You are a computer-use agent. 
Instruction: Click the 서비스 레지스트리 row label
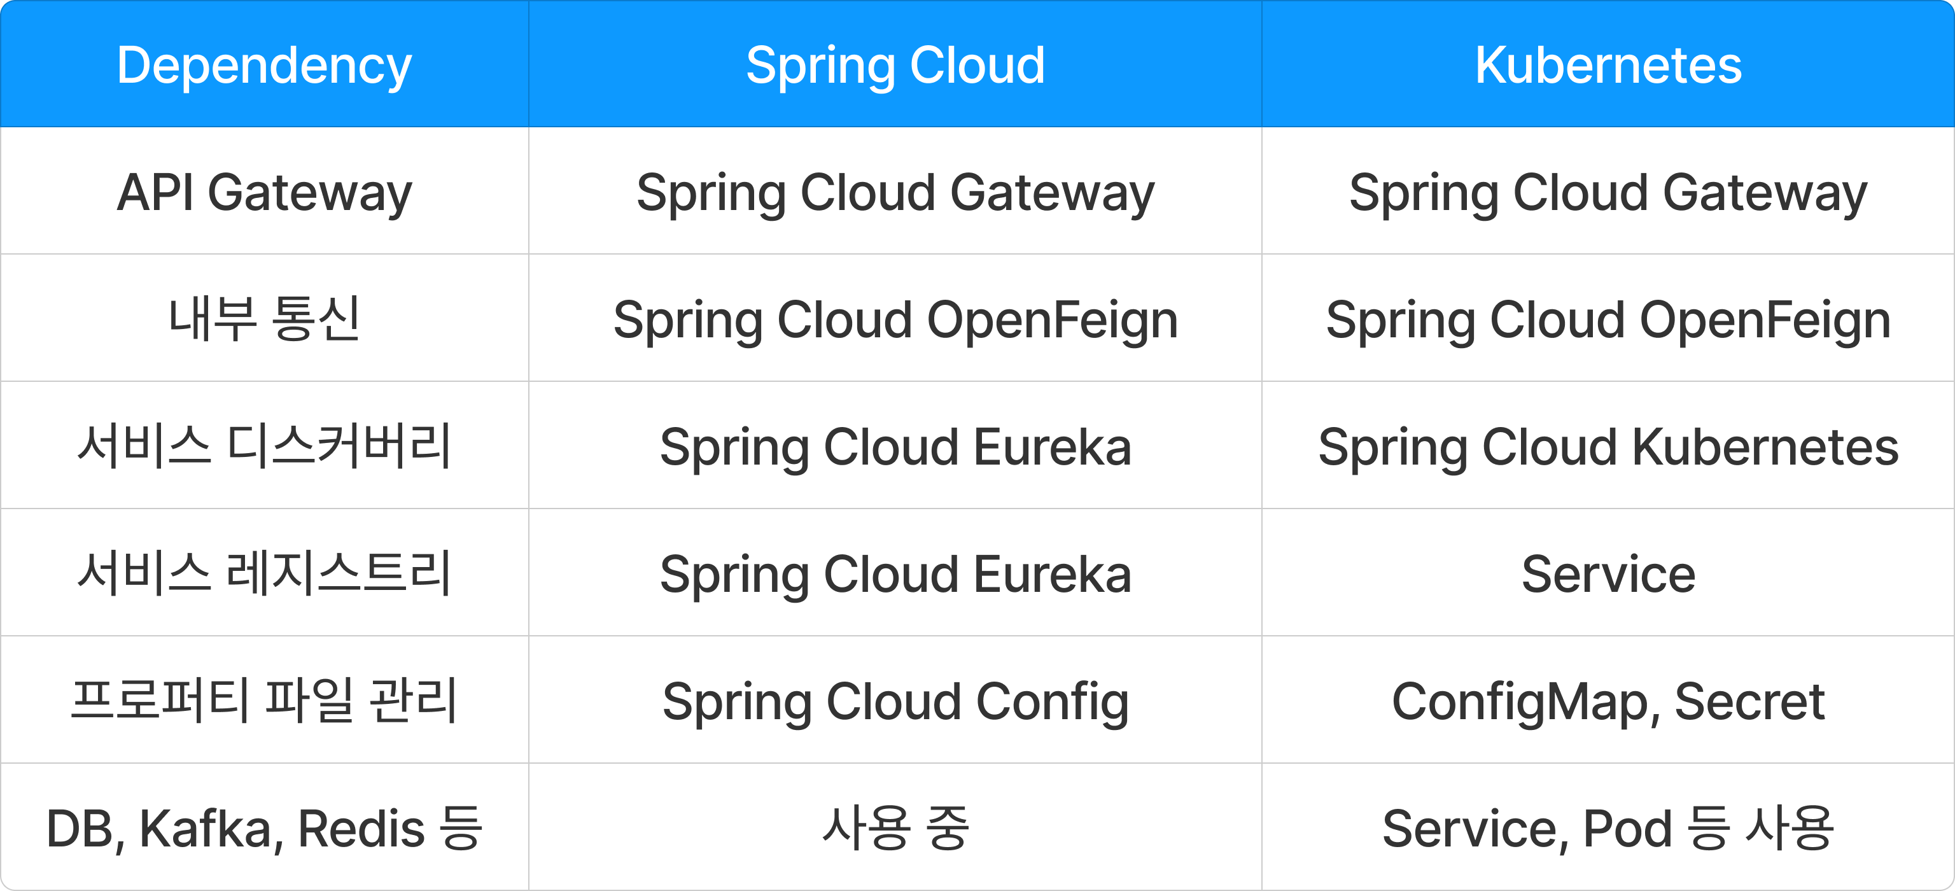(264, 574)
